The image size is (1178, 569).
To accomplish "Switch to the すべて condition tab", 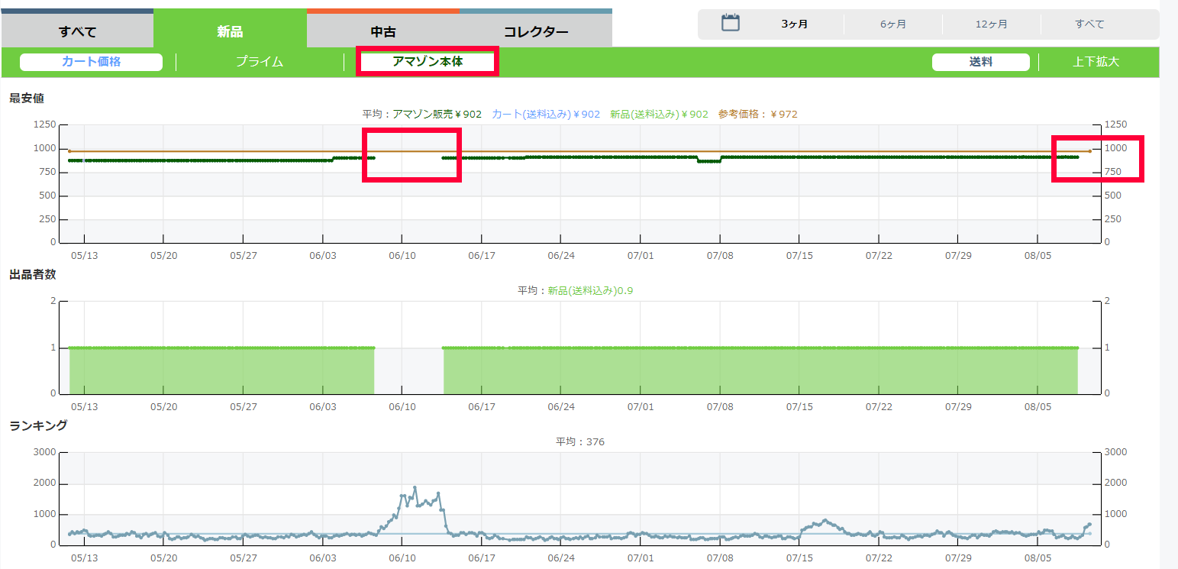I will (77, 31).
